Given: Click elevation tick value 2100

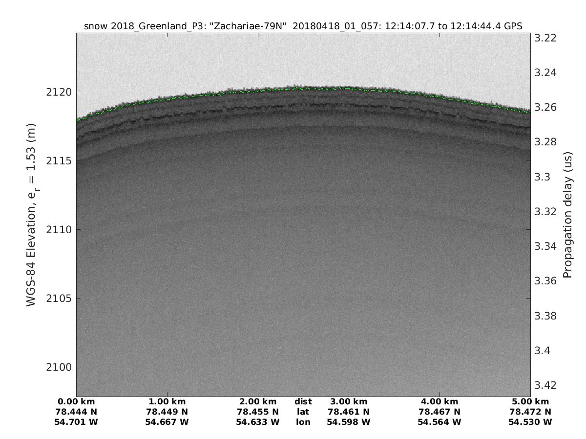Looking at the screenshot, I should point(59,367).
